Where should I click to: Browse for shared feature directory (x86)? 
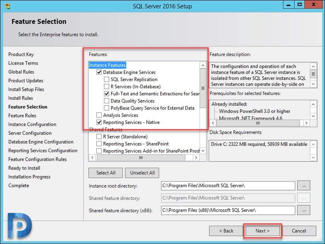pyautogui.click(x=304, y=210)
